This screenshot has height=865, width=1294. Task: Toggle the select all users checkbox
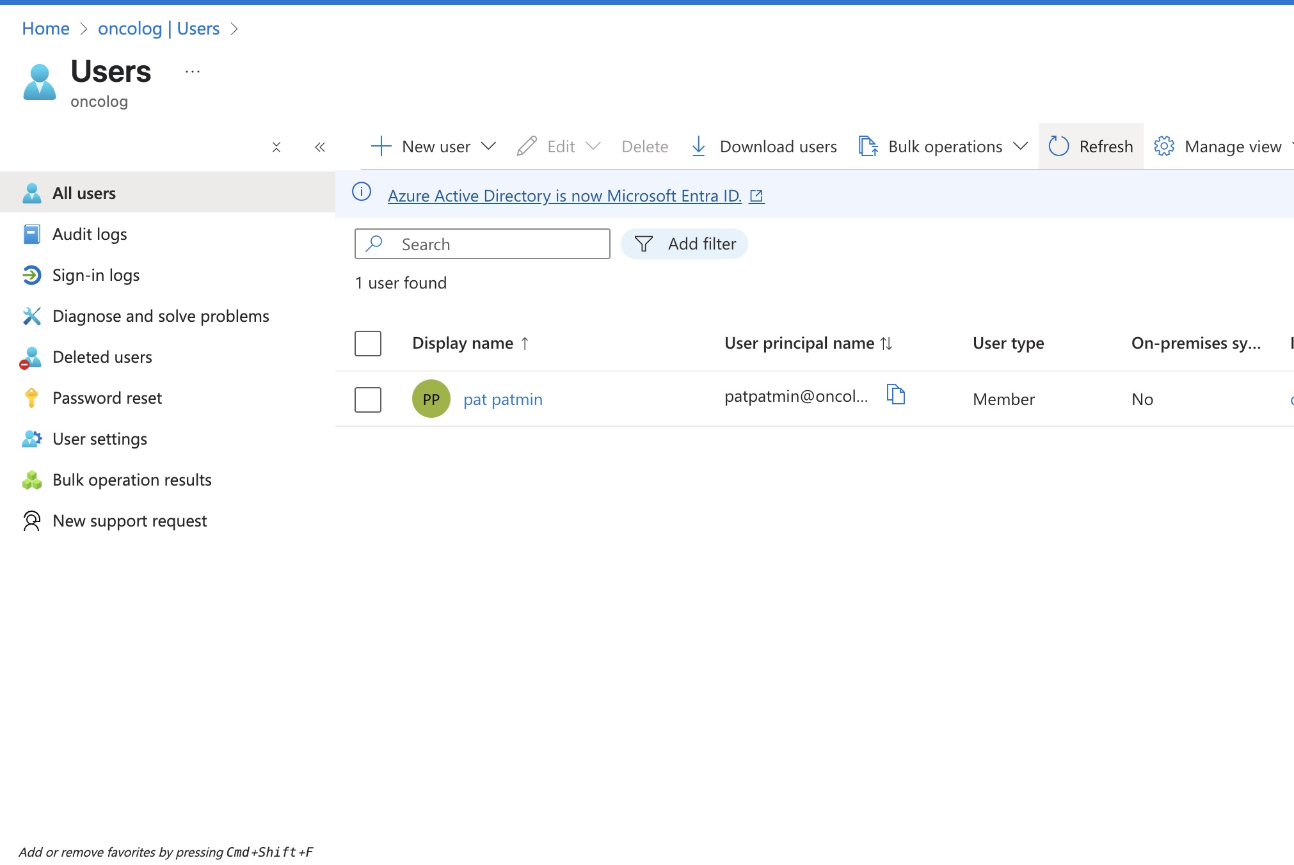pyautogui.click(x=368, y=344)
